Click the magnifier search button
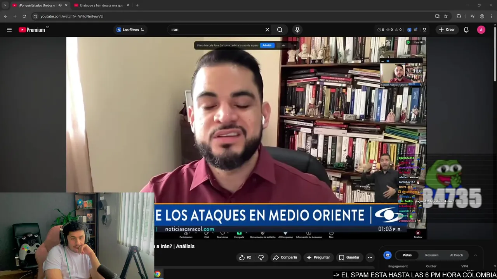Image resolution: width=497 pixels, height=279 pixels. pos(280,30)
